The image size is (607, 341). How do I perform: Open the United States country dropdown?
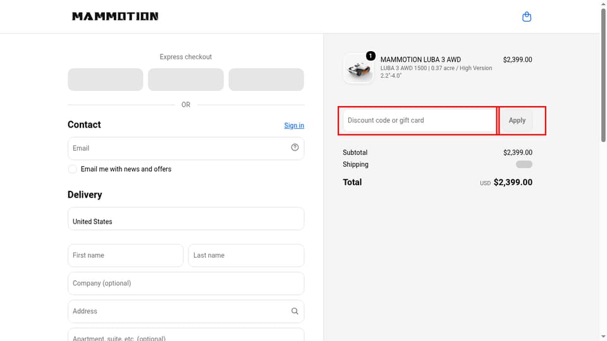(x=186, y=218)
